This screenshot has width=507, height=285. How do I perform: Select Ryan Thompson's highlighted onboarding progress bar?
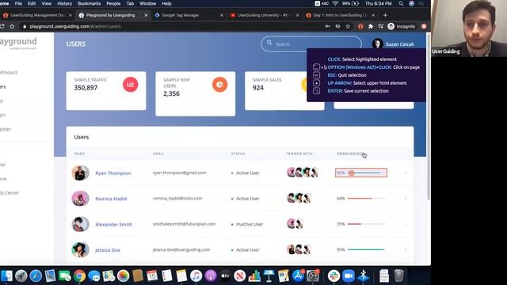coord(361,173)
